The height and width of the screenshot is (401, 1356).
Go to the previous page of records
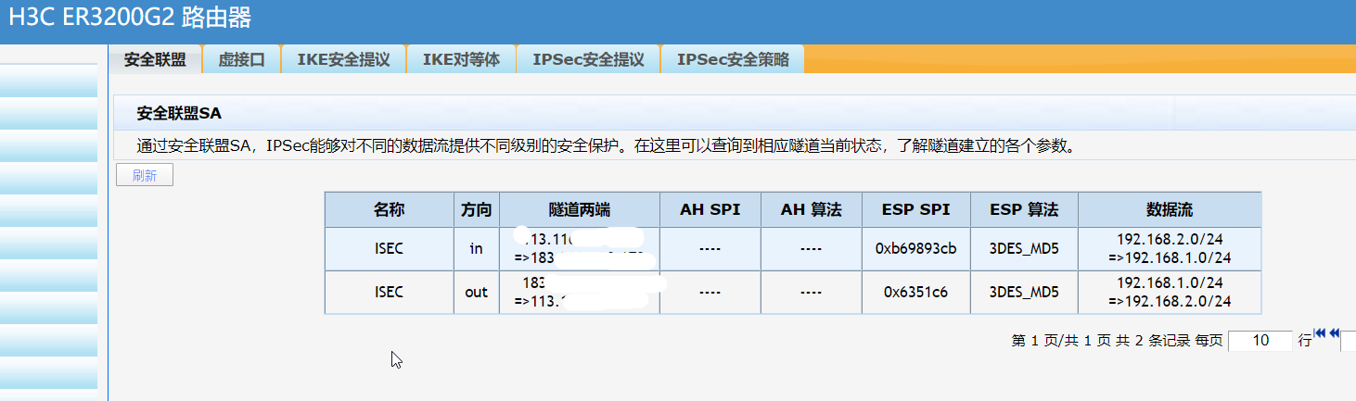click(1335, 334)
